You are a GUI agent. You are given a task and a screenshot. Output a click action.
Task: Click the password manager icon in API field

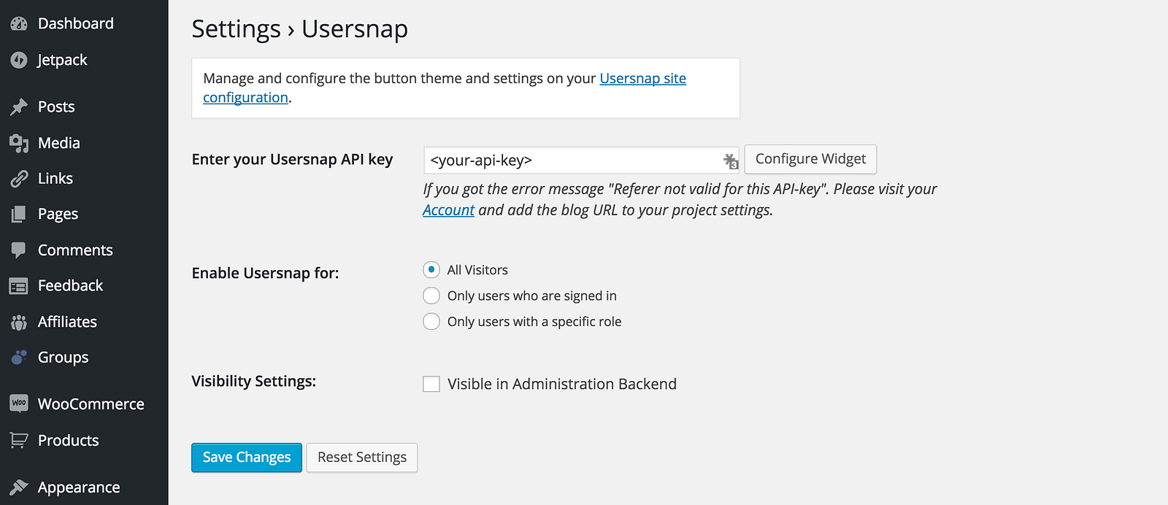[x=730, y=161]
